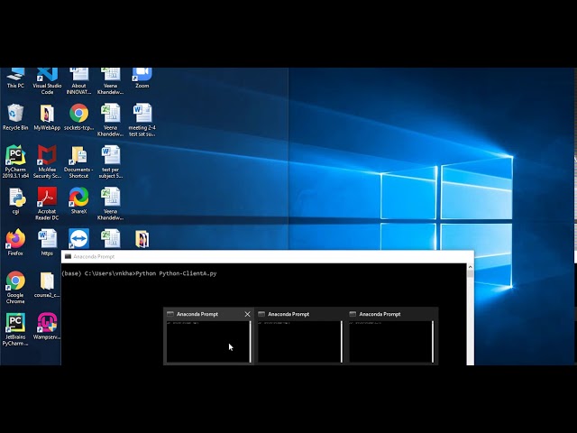
Task: Open the This PC icon
Action: pyautogui.click(x=15, y=76)
